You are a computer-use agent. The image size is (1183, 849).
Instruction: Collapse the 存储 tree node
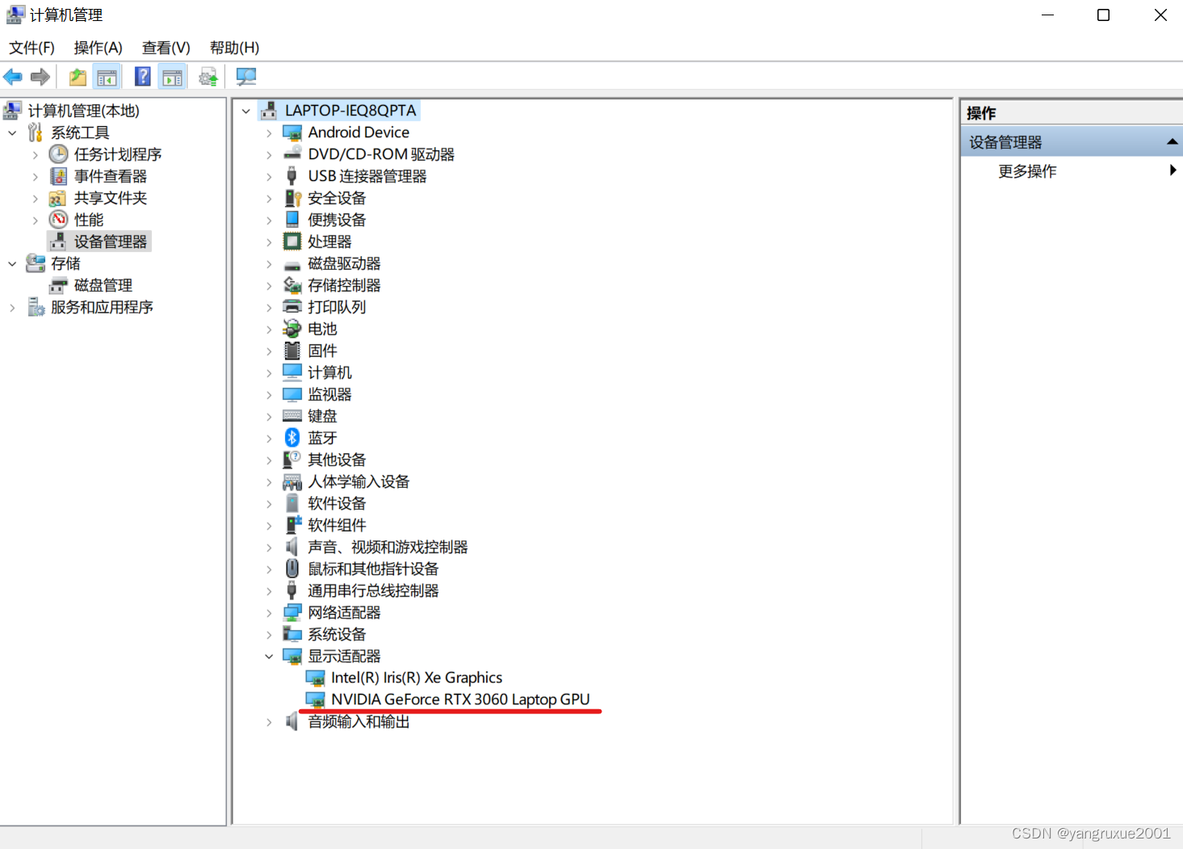click(12, 263)
